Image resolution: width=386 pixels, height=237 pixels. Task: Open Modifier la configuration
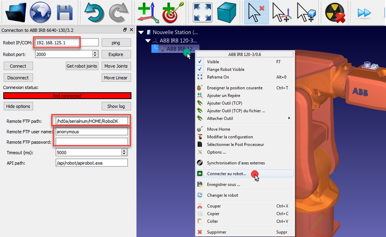click(245, 137)
